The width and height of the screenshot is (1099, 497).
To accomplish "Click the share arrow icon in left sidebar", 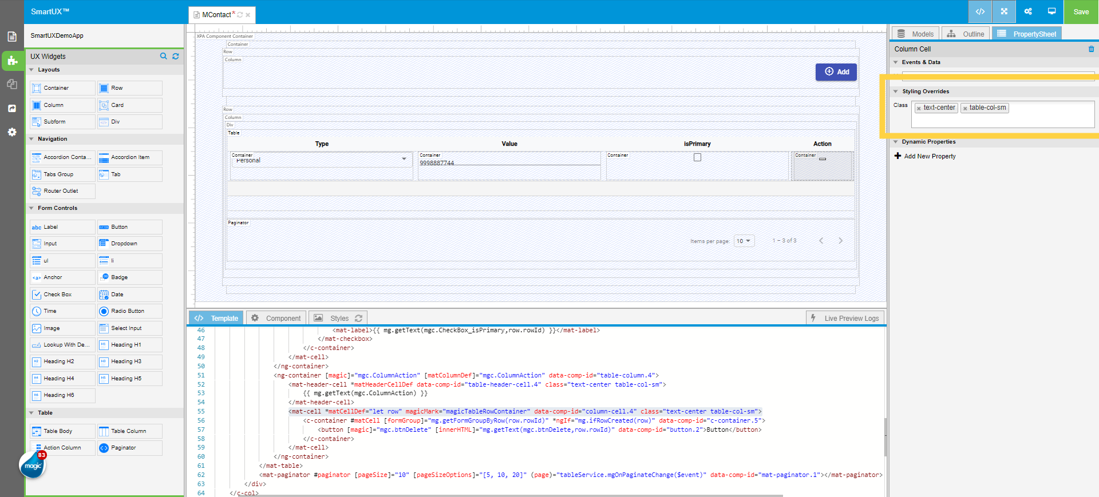I will pyautogui.click(x=12, y=108).
